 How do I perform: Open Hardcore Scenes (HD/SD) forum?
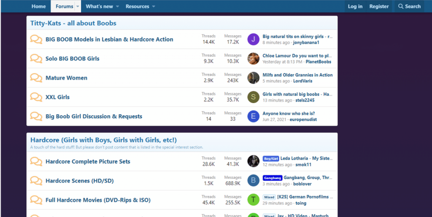(80, 181)
